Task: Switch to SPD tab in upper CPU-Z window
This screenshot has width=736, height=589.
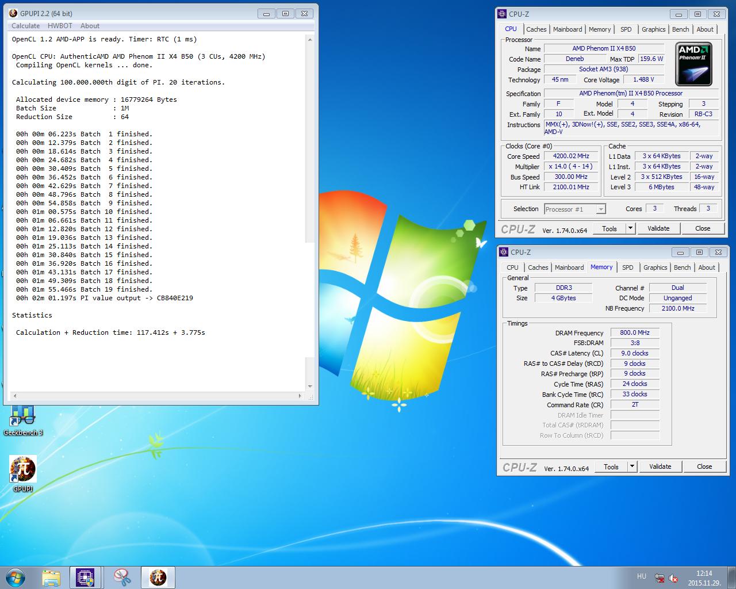Action: tap(626, 29)
